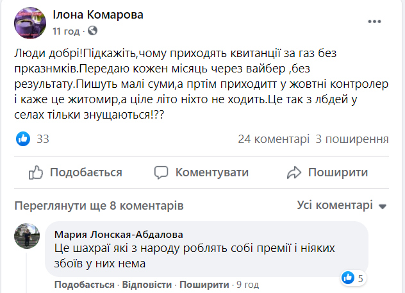405x293 pixels.
Task: Open the three-dots post options menu
Action: click(374, 21)
